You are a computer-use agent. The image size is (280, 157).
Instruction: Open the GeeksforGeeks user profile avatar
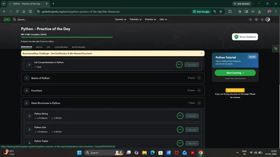[x=268, y=19]
